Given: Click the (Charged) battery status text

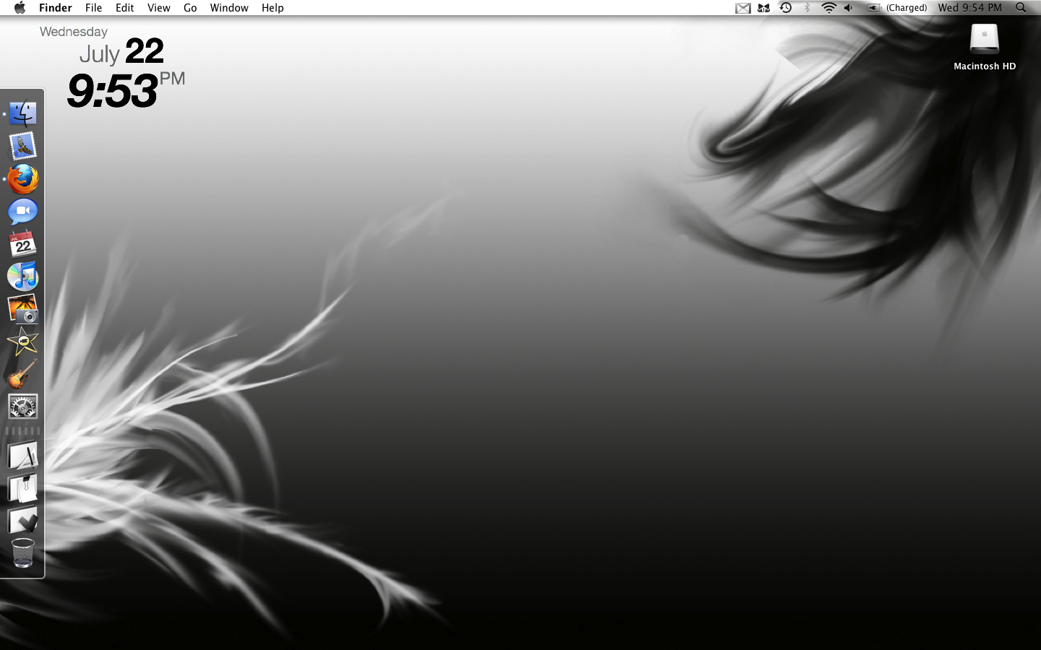Looking at the screenshot, I should coord(907,8).
